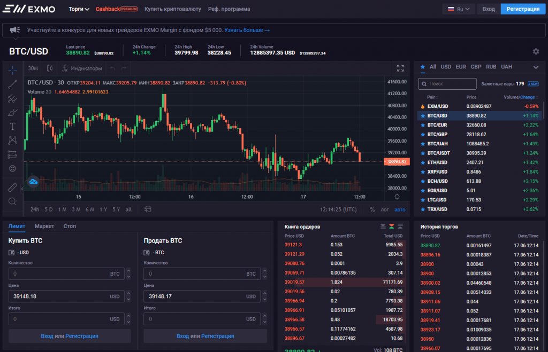This screenshot has width=548, height=352.
Task: Expand the currency filter chevron after UAH
Action: click(x=536, y=67)
